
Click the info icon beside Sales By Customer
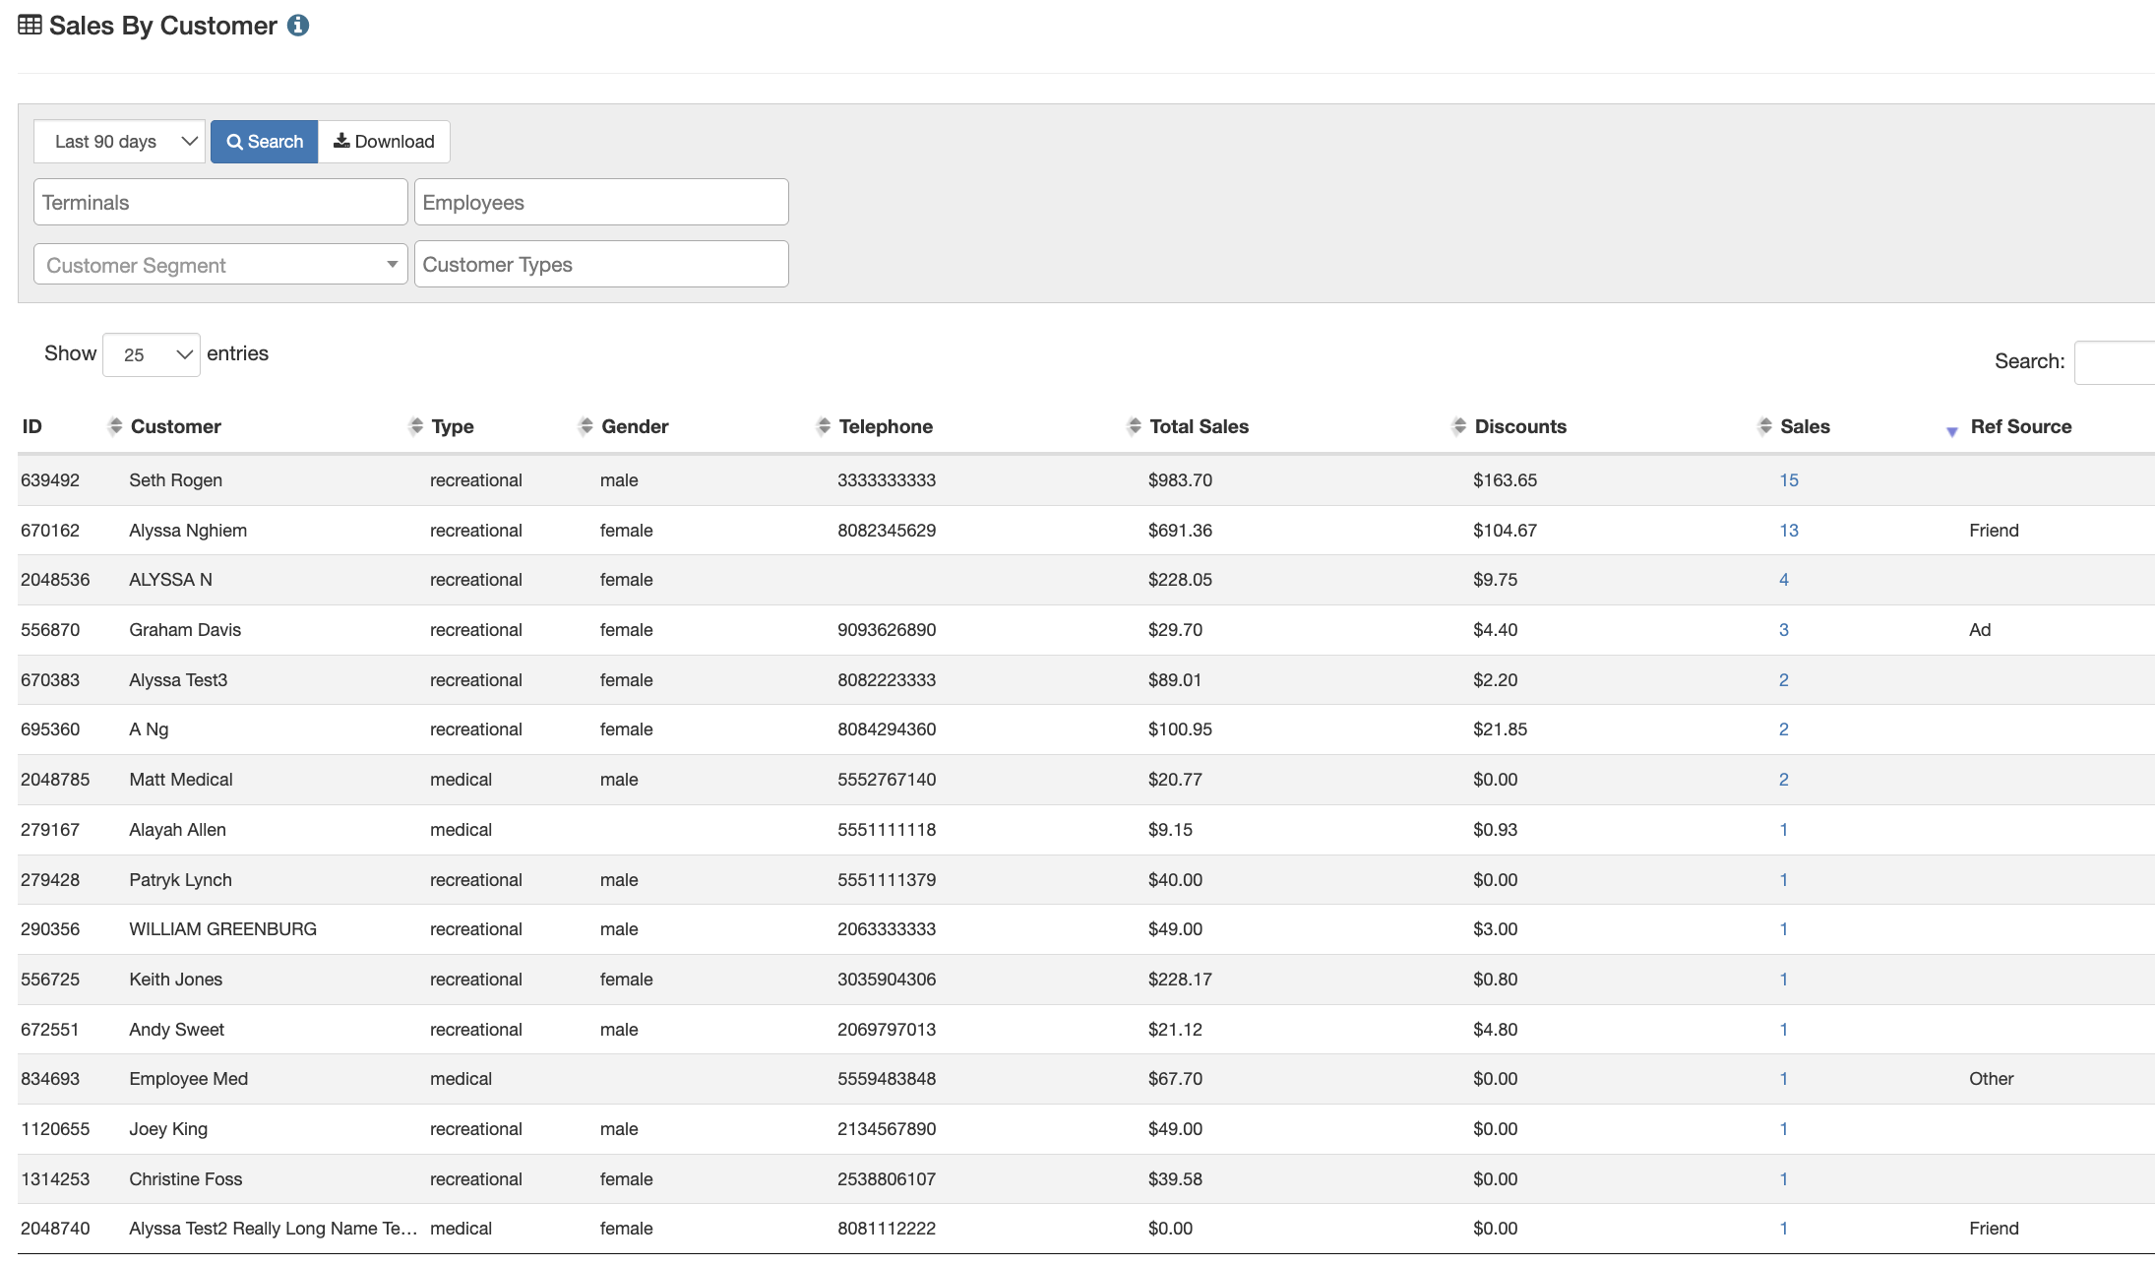click(x=298, y=26)
